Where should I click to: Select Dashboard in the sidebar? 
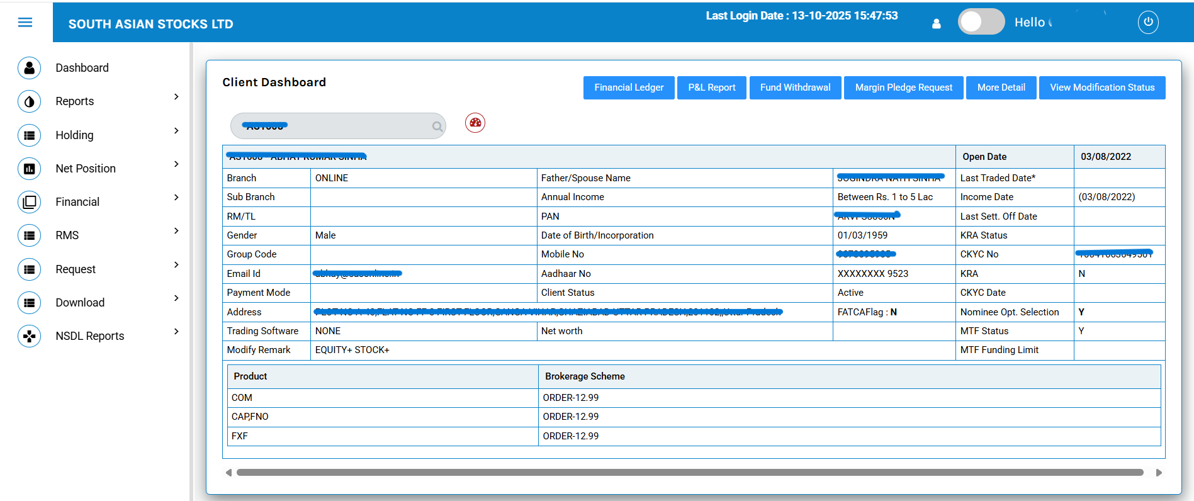[x=82, y=68]
